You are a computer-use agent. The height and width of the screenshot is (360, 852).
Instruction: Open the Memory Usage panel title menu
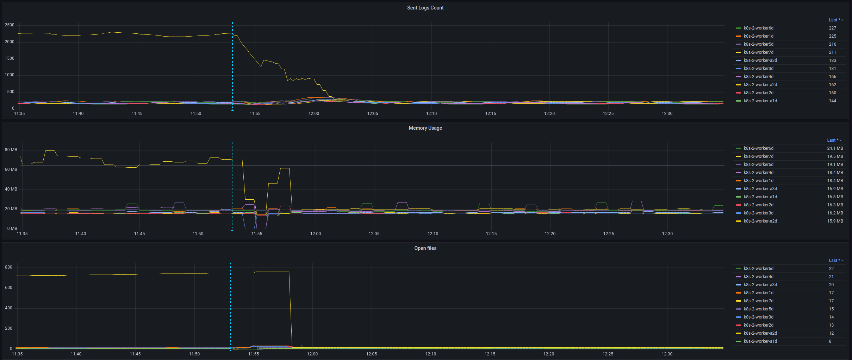pyautogui.click(x=425, y=128)
